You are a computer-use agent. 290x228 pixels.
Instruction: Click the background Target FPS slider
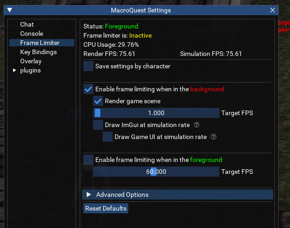coord(156,113)
